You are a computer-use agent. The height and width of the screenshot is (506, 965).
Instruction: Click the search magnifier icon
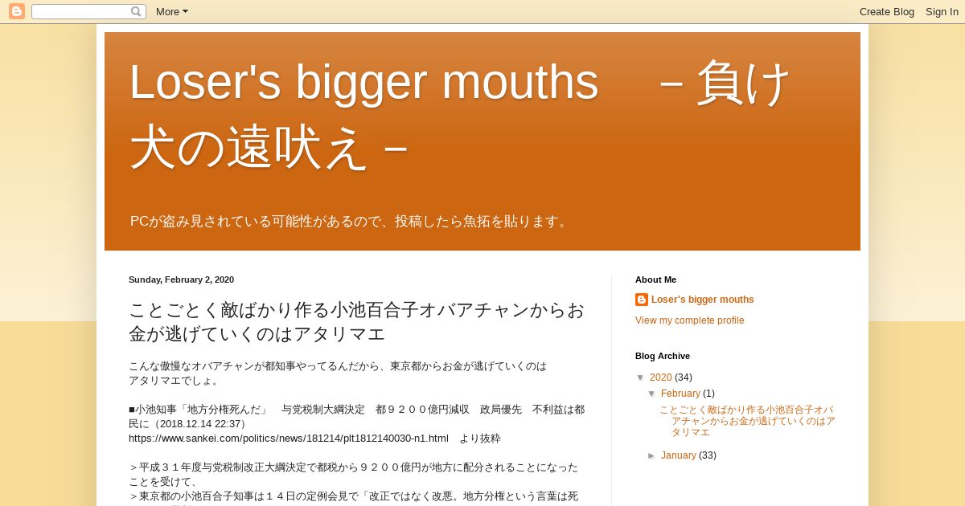pos(136,11)
